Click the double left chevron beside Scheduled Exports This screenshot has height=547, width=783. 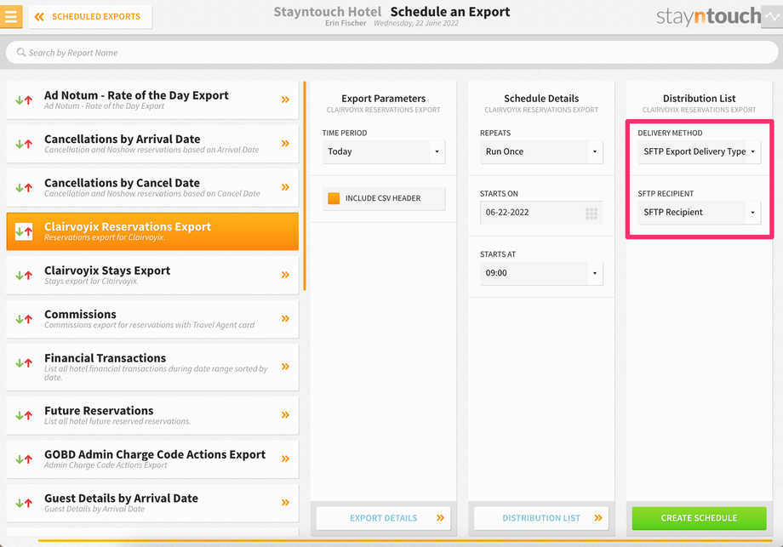(39, 17)
